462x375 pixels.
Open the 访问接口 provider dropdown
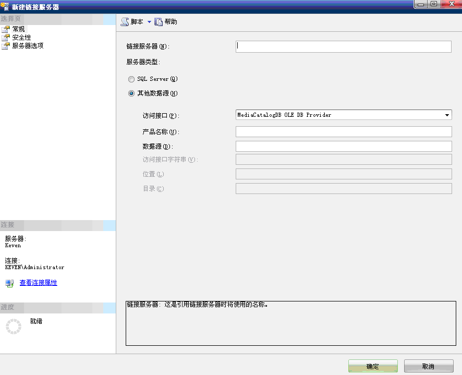[447, 115]
